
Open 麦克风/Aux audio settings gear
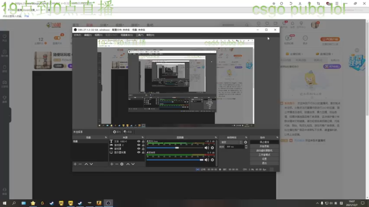click(212, 148)
